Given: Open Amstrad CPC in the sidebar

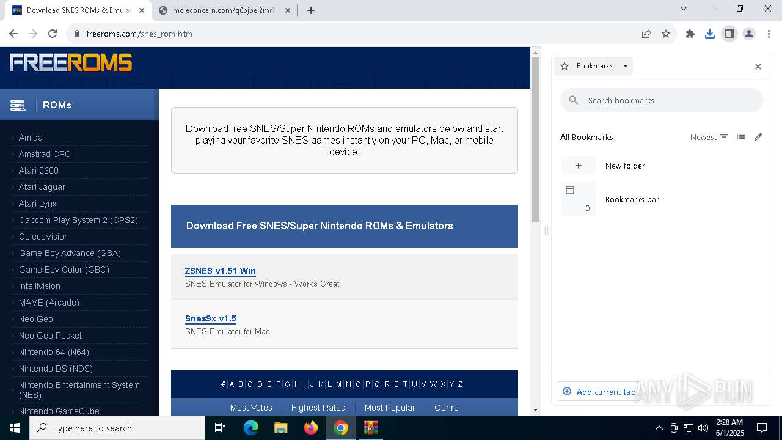Looking at the screenshot, I should tap(45, 154).
